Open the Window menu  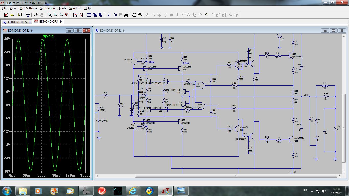click(75, 8)
